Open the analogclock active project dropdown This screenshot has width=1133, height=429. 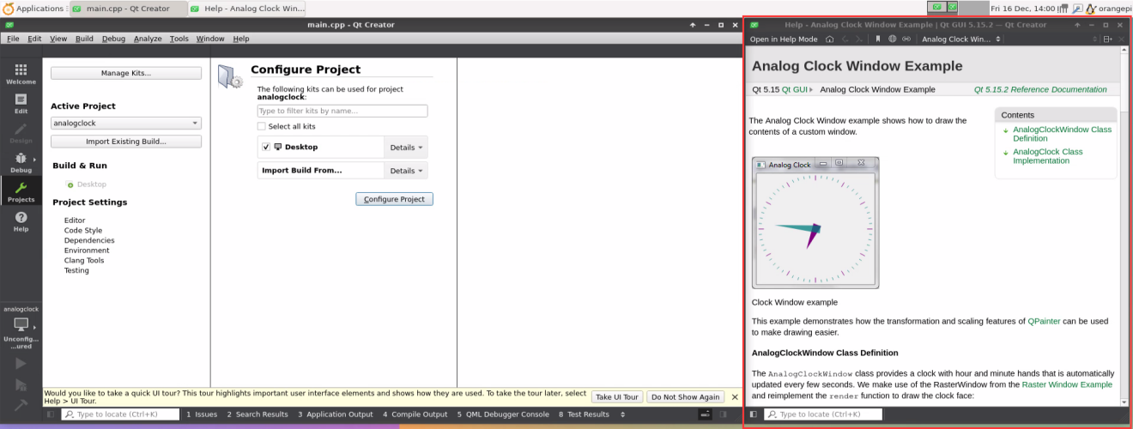tap(125, 123)
